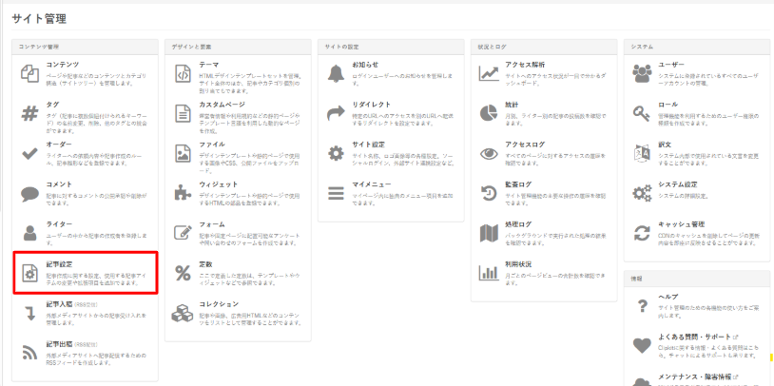Open the リダイレクト link
The width and height of the screenshot is (774, 386).
pyautogui.click(x=372, y=105)
